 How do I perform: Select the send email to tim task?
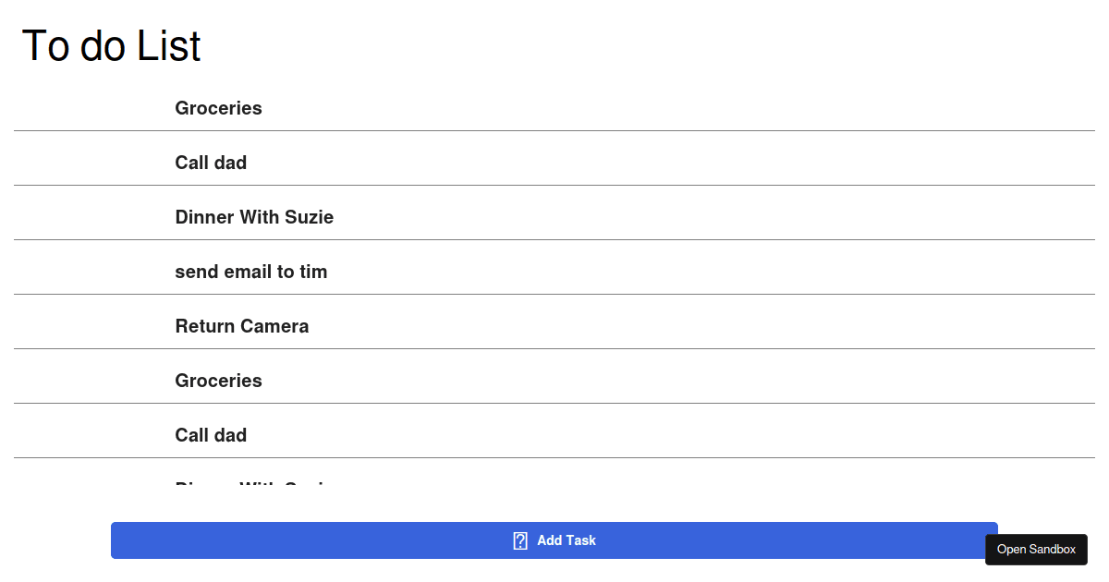251,272
